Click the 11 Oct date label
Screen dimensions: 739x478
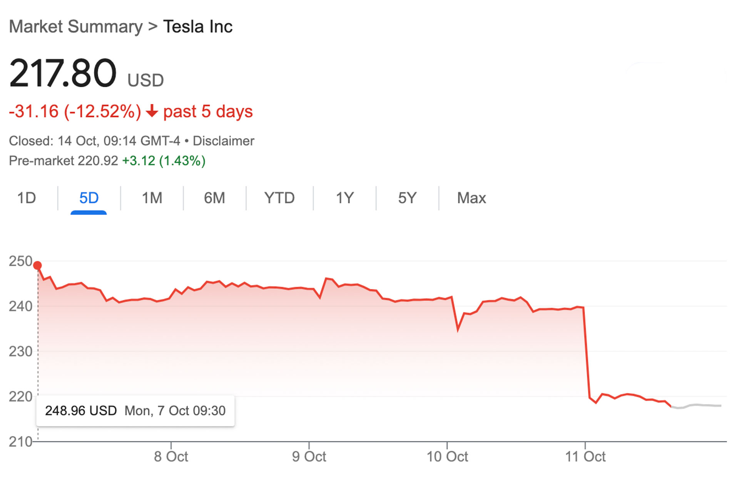pos(585,457)
